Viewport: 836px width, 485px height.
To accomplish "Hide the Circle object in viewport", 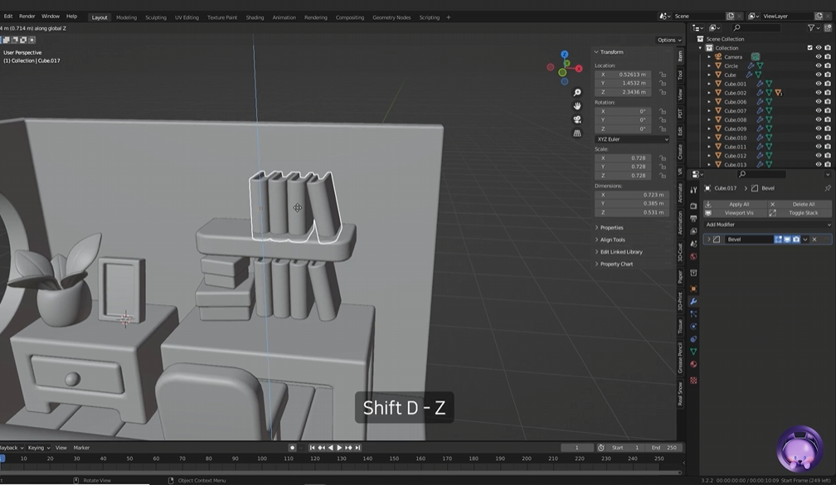I will tap(819, 65).
